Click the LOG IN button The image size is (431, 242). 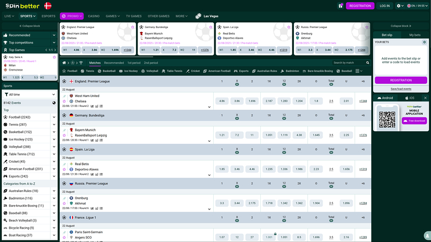[385, 6]
